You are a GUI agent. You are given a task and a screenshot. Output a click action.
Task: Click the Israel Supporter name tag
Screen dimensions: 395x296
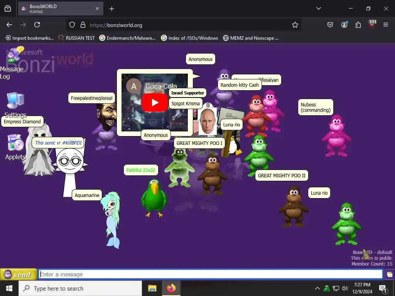coord(187,92)
